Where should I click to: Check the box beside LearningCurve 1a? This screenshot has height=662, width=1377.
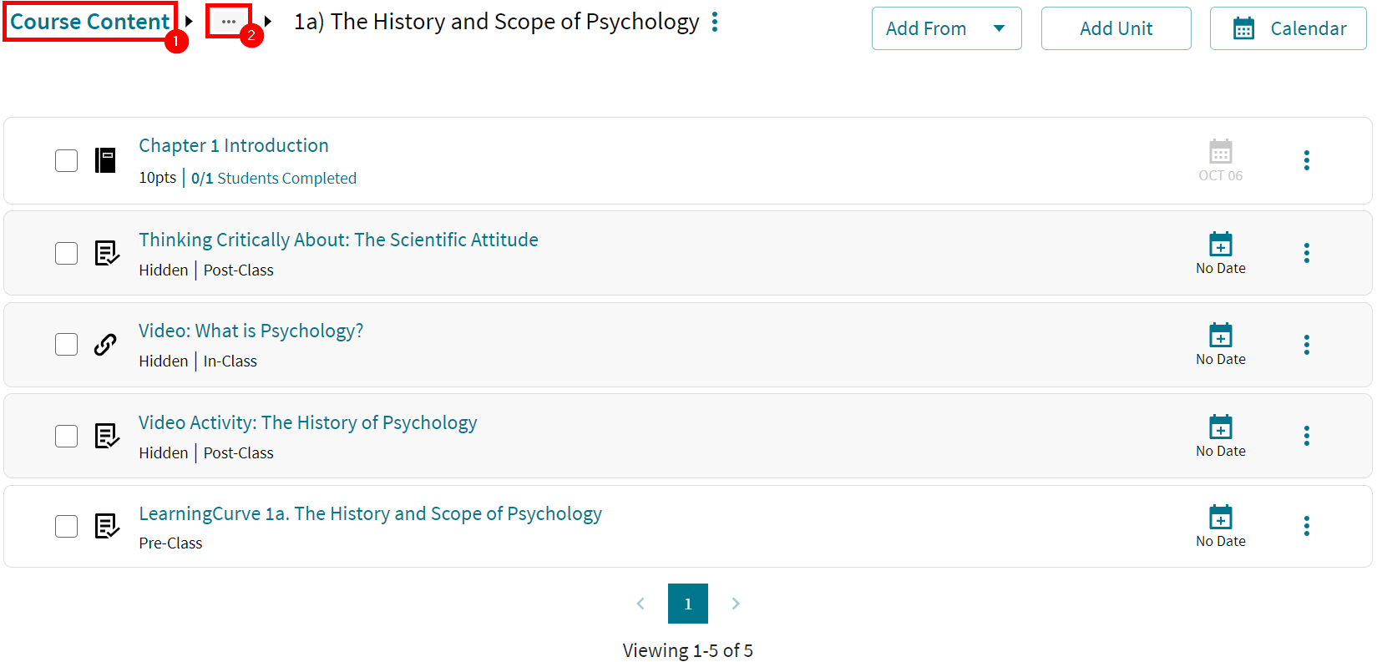click(66, 526)
